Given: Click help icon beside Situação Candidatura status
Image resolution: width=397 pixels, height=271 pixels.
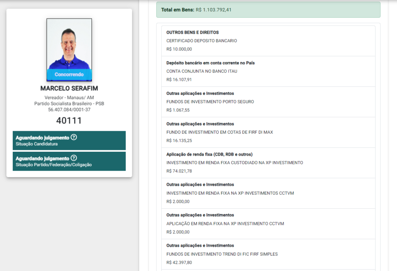Looking at the screenshot, I should point(74,137).
